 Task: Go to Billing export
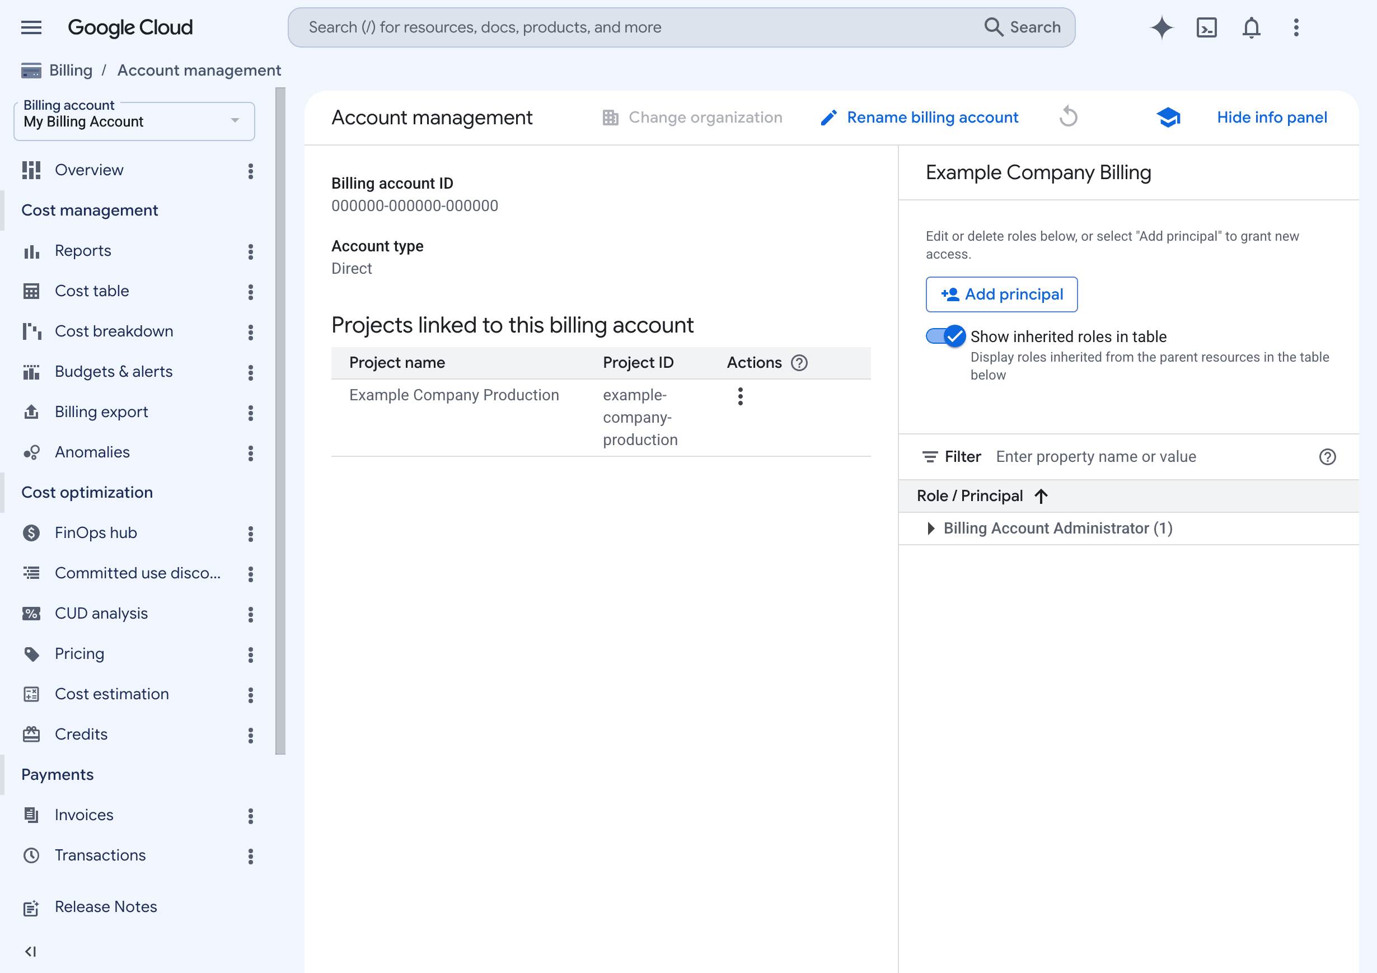point(101,412)
